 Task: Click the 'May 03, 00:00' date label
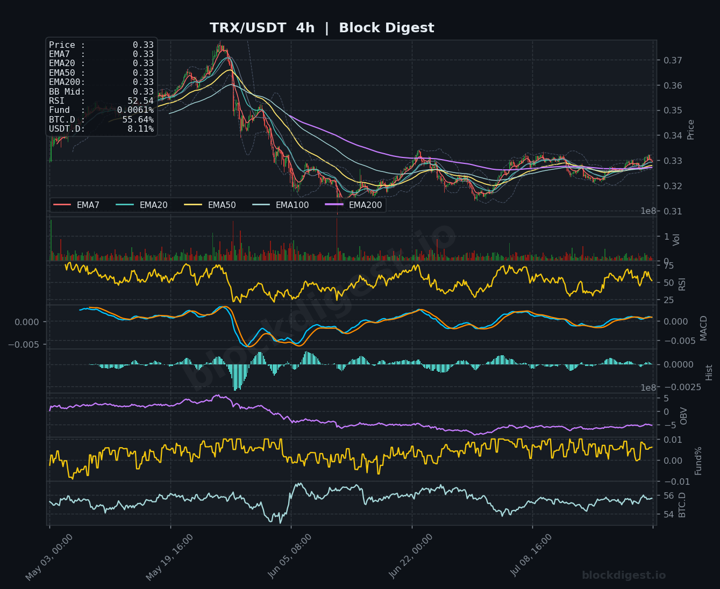49,557
